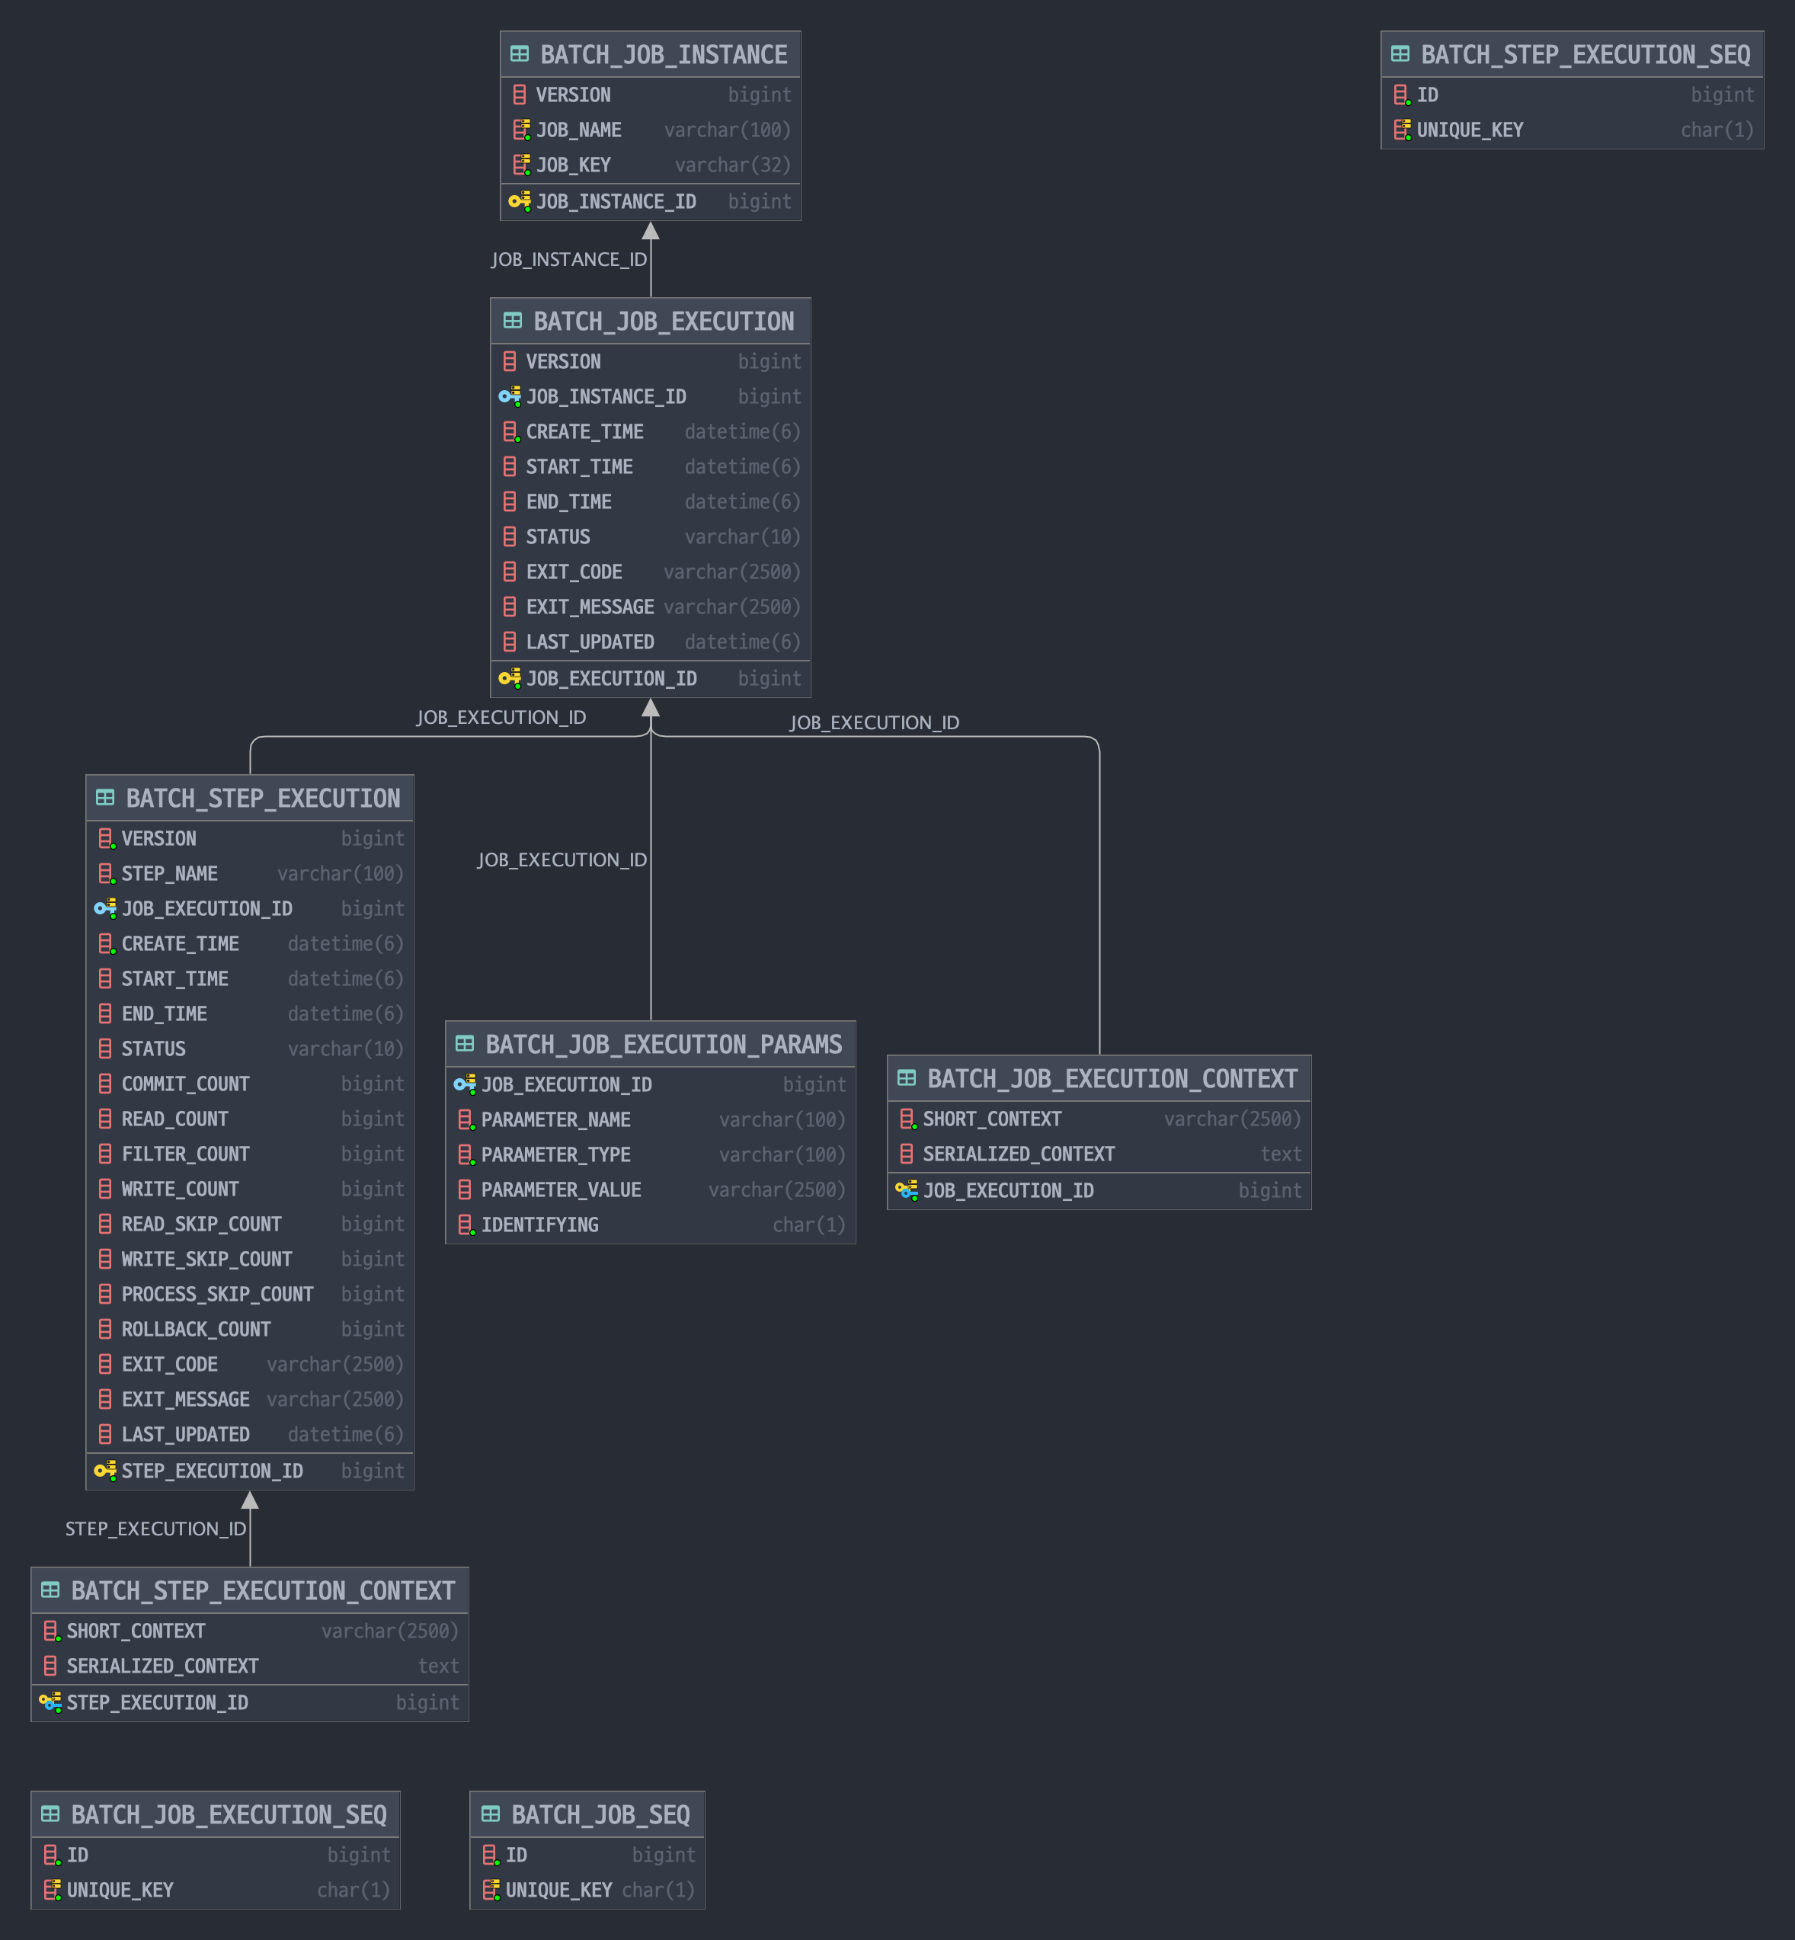
Task: Click the BATCH_JOB_SEQ table icon
Action: pos(491,1815)
